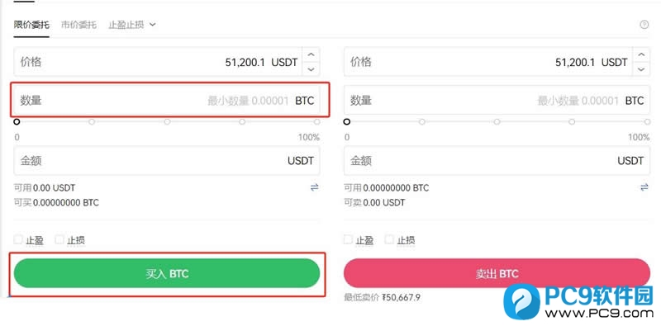This screenshot has width=661, height=326.
Task: Set sell slider to the midpoint marker
Action: tap(497, 121)
